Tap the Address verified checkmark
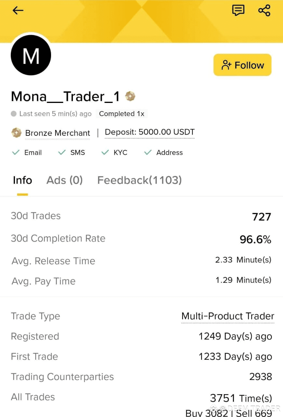283x417 pixels. [148, 152]
